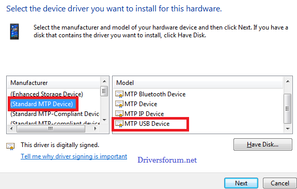Click the phone hardware device icon

pos(14,32)
